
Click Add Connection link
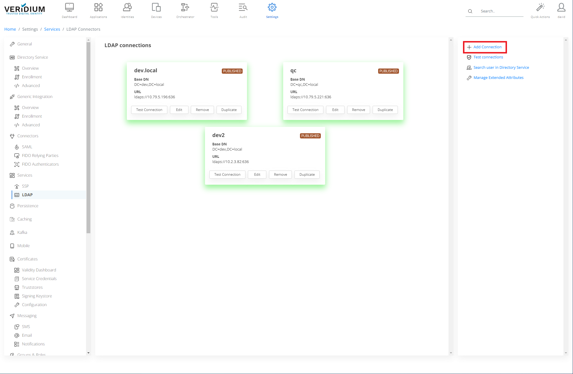(487, 47)
